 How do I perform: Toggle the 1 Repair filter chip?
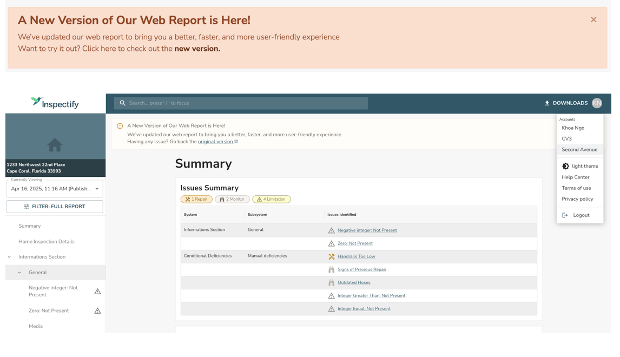(x=196, y=199)
